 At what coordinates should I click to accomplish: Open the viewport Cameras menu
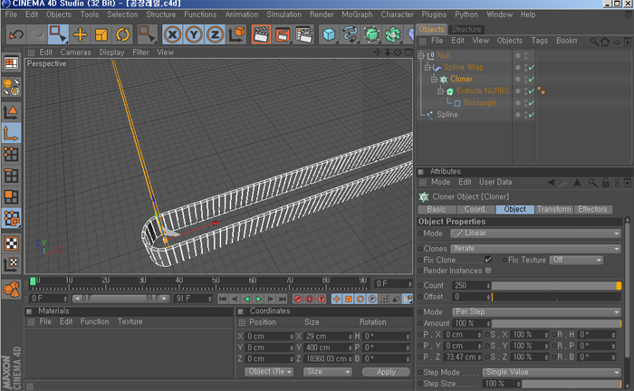75,52
